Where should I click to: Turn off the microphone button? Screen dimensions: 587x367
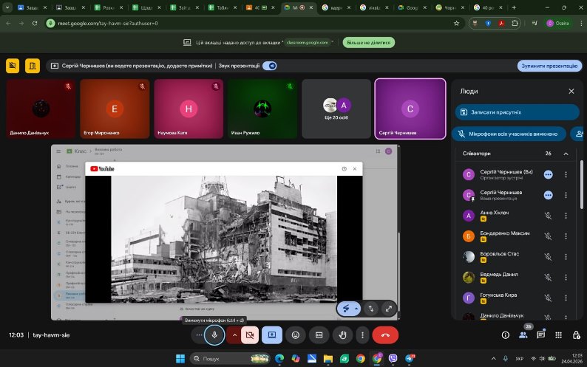tap(214, 335)
